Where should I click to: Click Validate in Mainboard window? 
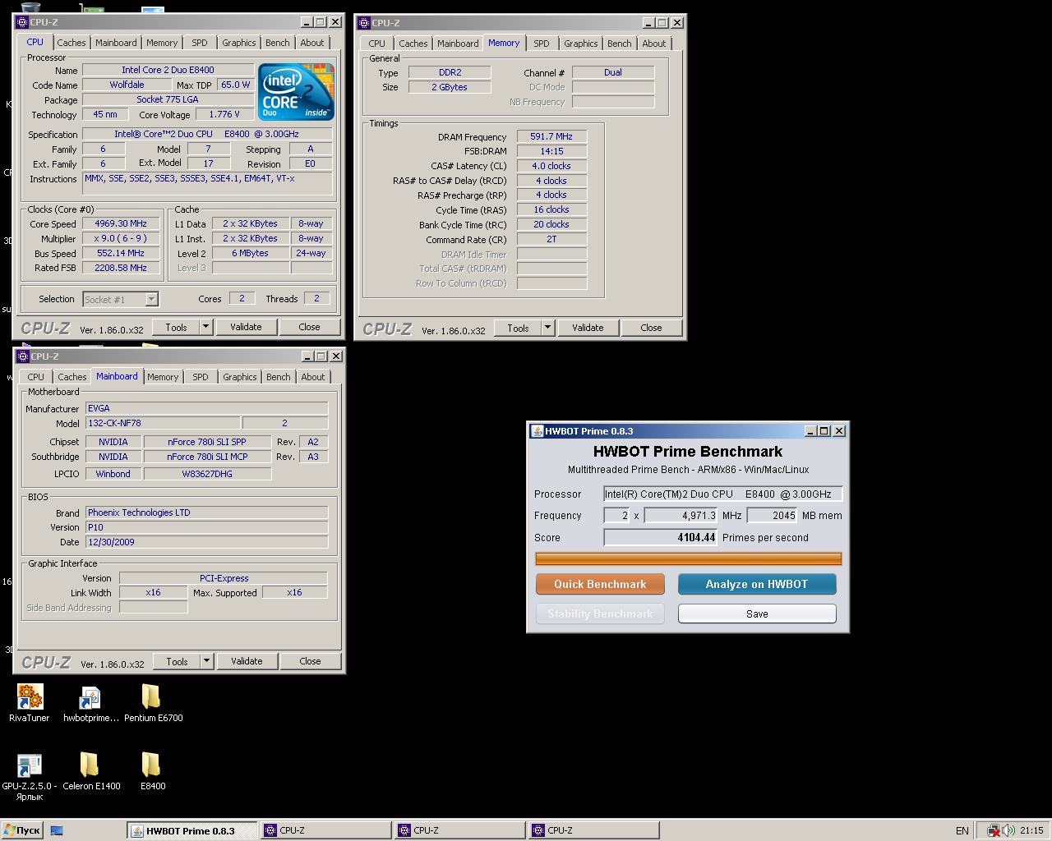[x=247, y=661]
